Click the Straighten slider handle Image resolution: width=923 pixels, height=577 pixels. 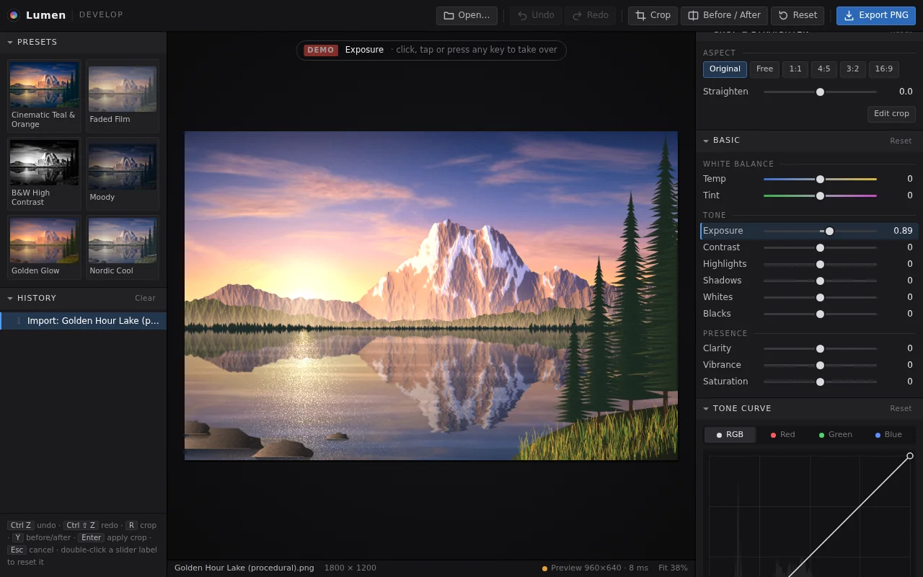click(x=820, y=92)
